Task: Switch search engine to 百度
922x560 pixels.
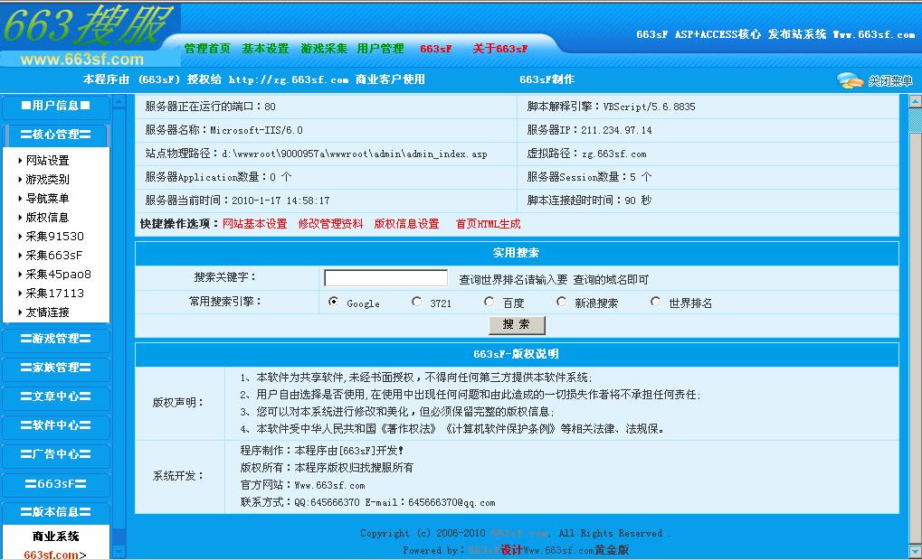Action: 489,303
